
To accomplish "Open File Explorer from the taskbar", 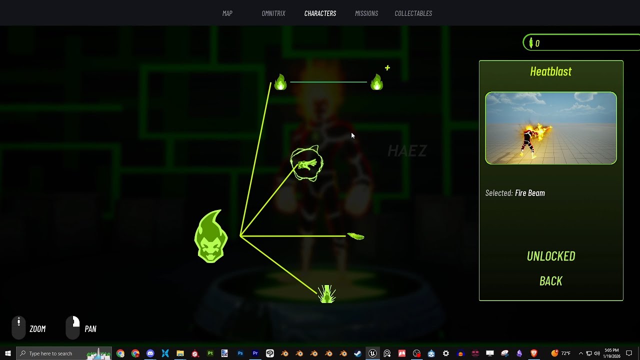I will (180, 353).
